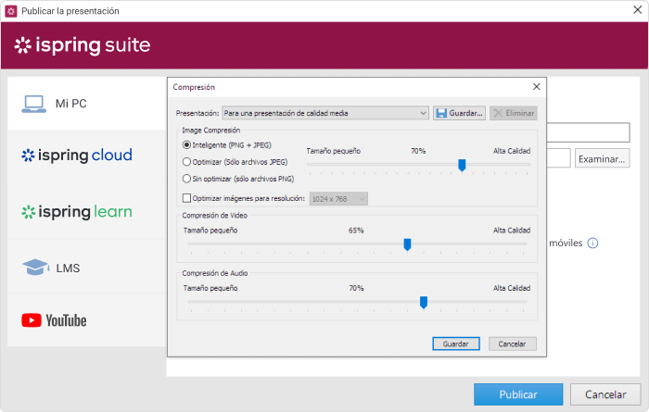Click the audio compression slider handle

[x=424, y=303]
